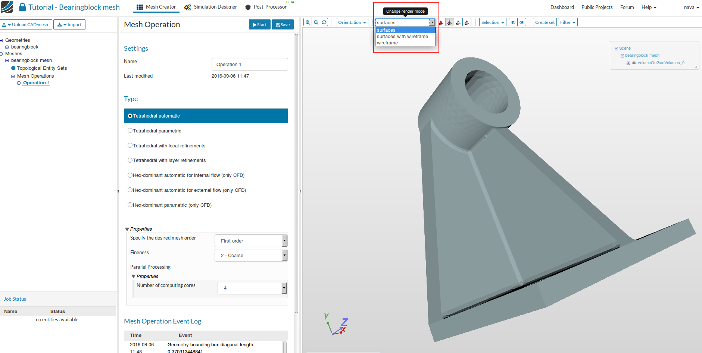Switch to the Post-Processor tab

(266, 7)
